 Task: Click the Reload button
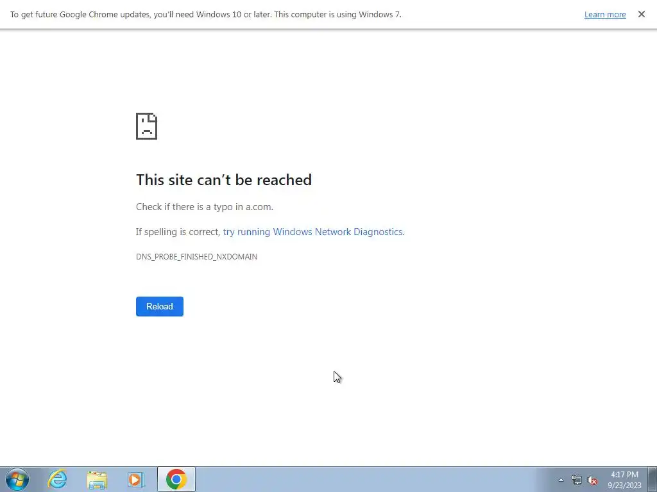[x=159, y=306]
